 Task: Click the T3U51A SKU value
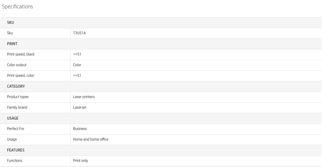tap(79, 33)
